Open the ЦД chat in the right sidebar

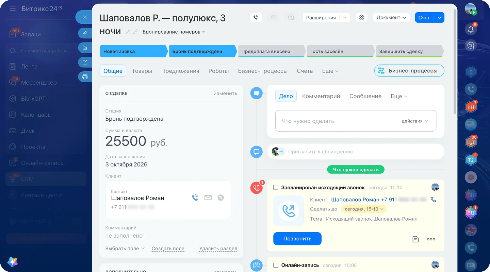click(x=471, y=142)
